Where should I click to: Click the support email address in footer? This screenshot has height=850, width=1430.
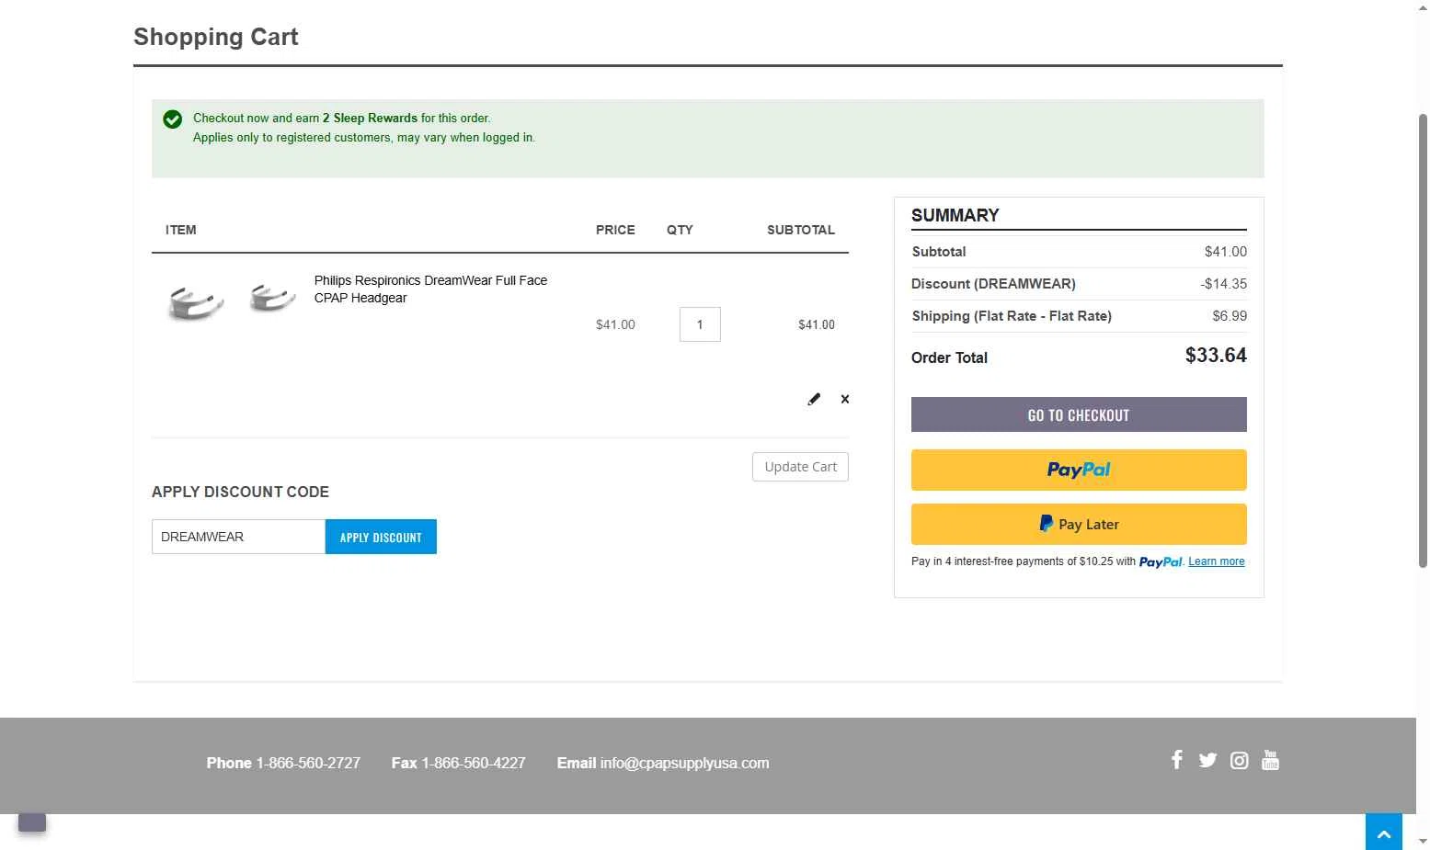point(684,763)
